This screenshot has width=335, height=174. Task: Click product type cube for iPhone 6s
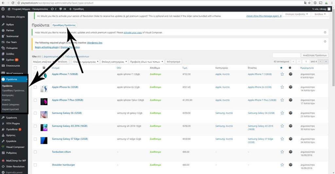coord(291,87)
